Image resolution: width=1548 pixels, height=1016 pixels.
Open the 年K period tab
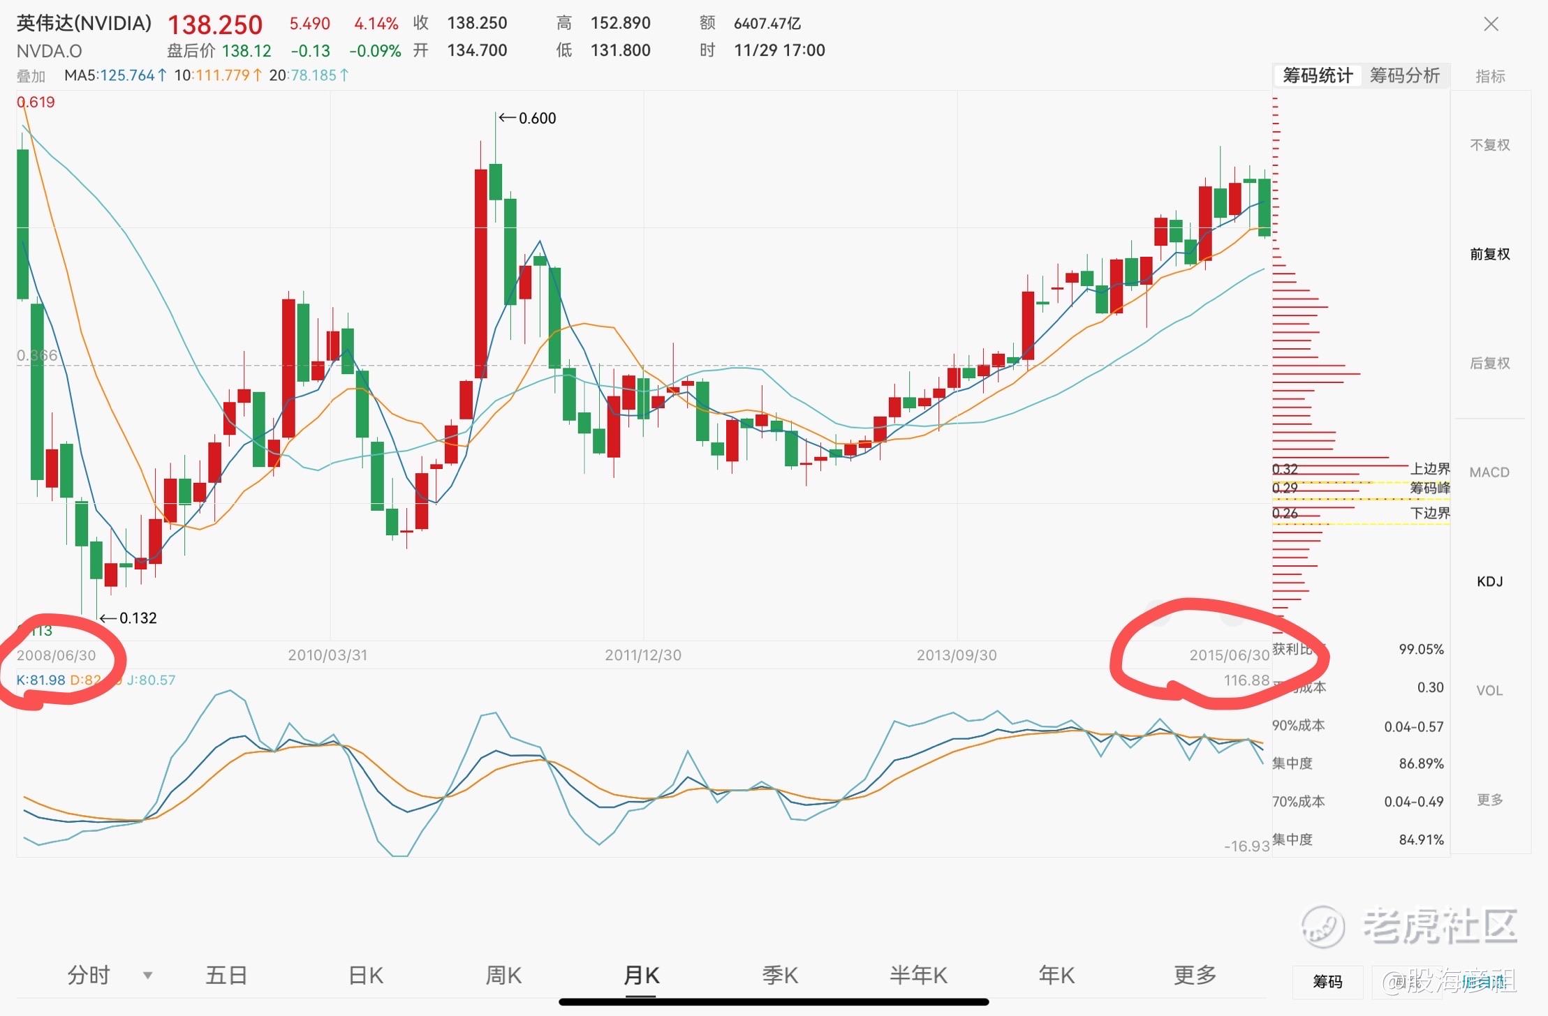(1056, 975)
